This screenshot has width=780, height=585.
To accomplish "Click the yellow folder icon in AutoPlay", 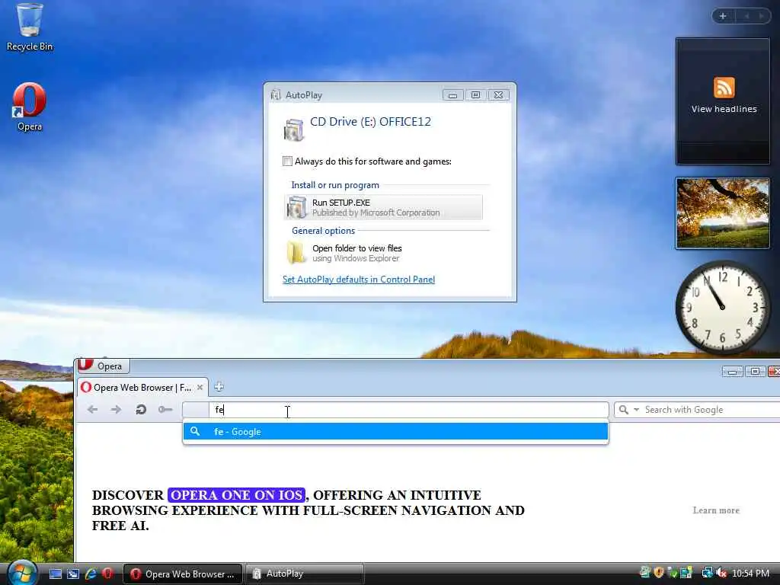I will pyautogui.click(x=296, y=253).
